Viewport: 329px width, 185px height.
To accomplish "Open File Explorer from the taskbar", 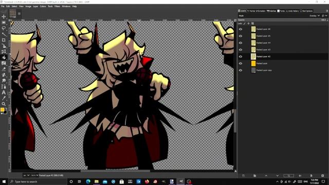I will [96, 181].
